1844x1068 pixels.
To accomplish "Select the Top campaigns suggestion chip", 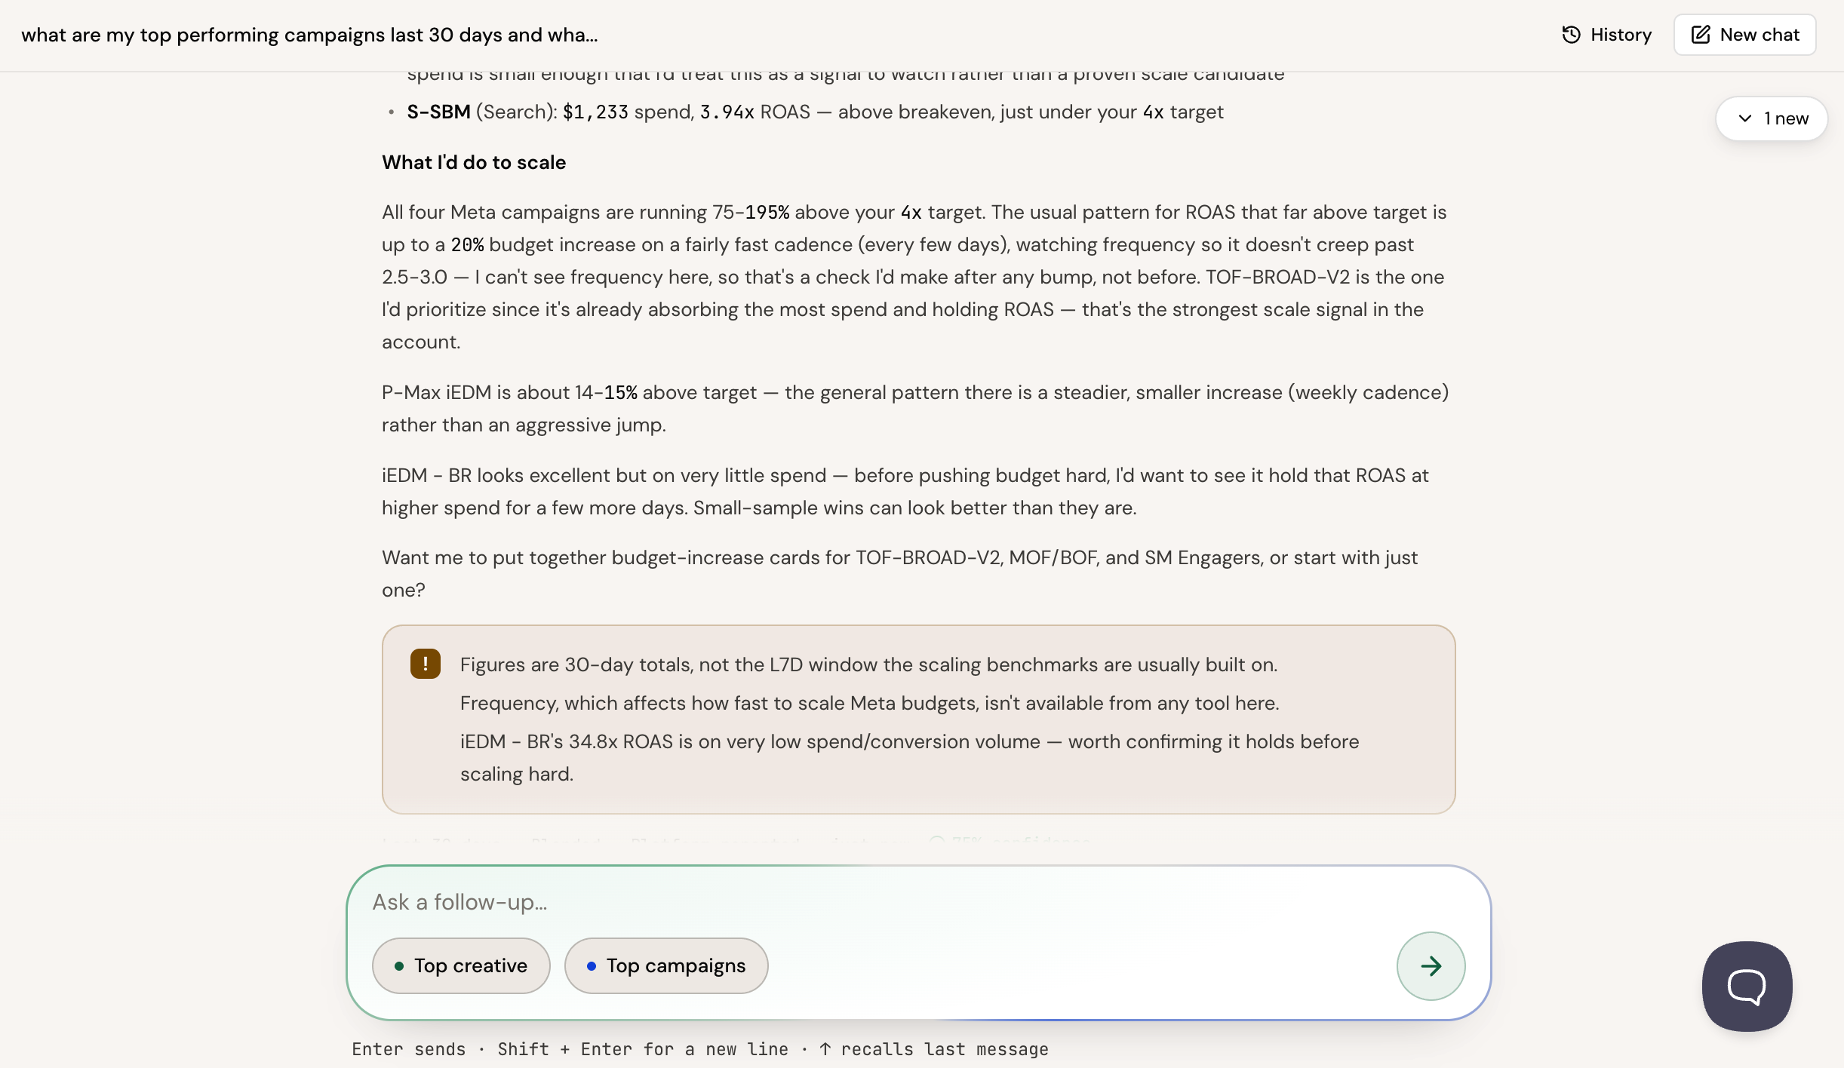I will coord(666,966).
